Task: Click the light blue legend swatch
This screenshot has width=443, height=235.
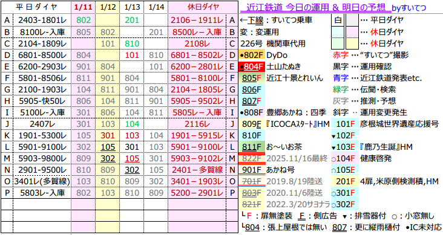Action: coord(338,31)
